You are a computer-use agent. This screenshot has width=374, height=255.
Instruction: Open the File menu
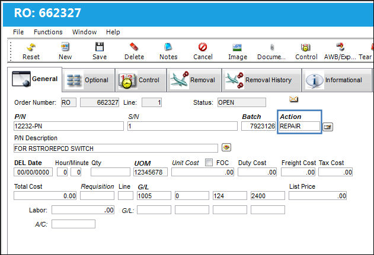pos(18,32)
